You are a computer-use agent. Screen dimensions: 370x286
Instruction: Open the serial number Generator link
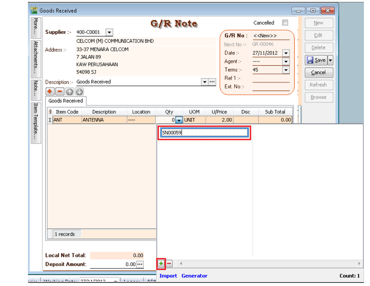pos(194,276)
